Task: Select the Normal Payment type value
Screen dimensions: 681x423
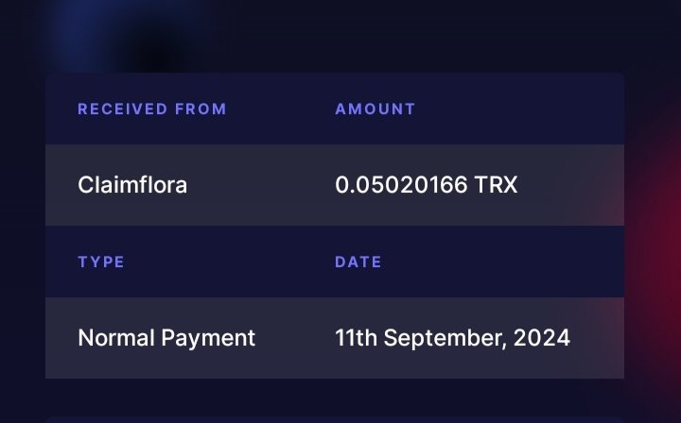Action: pos(166,338)
